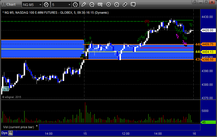This screenshot has height=137, width=217.
Task: Click the Pc previous close marker
Action: [x=5, y=89]
